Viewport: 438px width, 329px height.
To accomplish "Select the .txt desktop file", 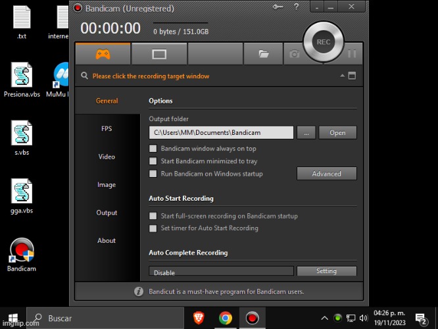I will 22,22.
